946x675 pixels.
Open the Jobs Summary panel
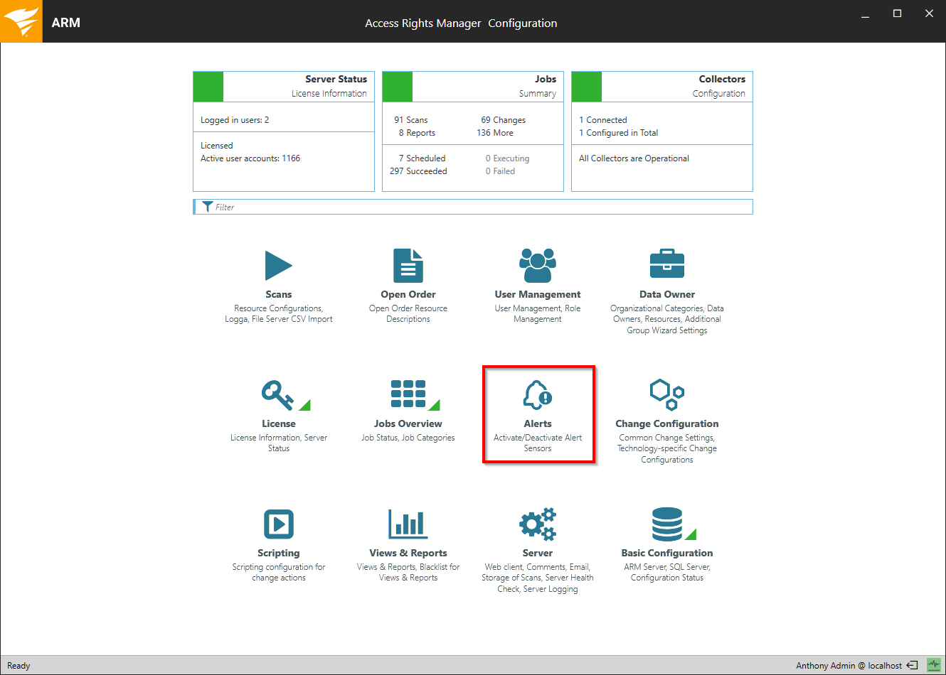472,131
